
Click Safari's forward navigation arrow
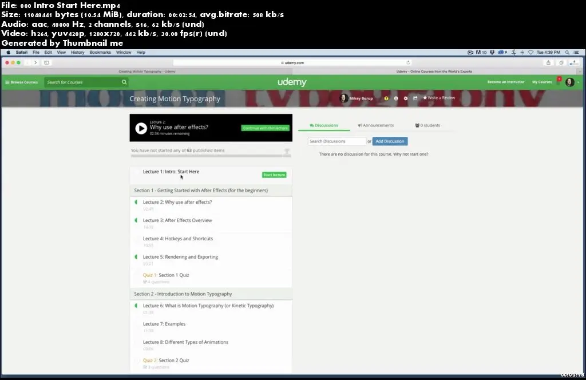click(35, 62)
